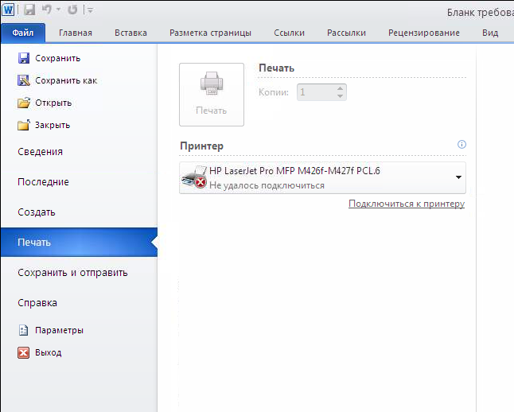Open the Рассылки tab
Image resolution: width=514 pixels, height=412 pixels.
click(346, 33)
